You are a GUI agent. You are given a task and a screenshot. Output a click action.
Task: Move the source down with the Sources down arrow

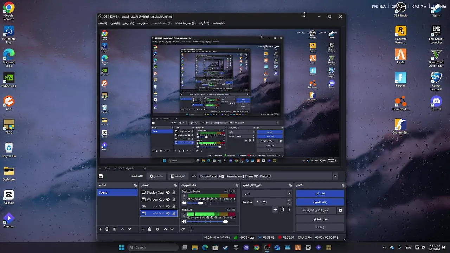(x=172, y=229)
